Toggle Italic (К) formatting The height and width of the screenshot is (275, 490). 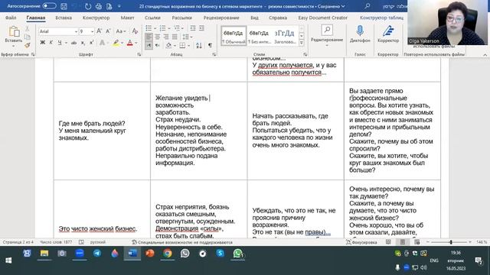pyautogui.click(x=51, y=43)
